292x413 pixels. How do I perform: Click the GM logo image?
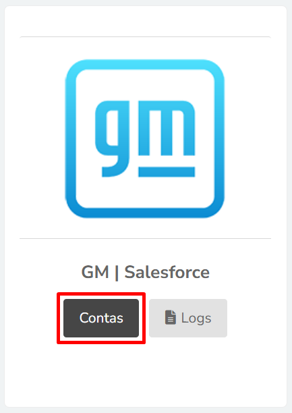(x=144, y=138)
